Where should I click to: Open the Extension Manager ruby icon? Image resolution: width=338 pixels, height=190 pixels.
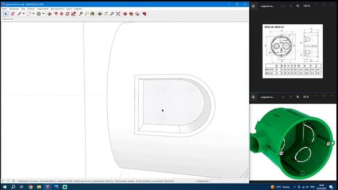click(144, 14)
